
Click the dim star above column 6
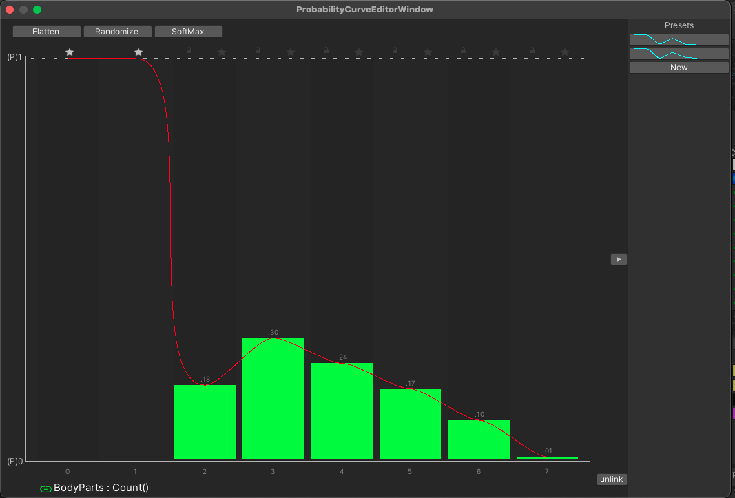[x=496, y=52]
